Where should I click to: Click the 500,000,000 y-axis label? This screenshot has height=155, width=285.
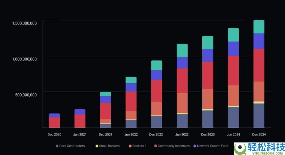[26, 95]
